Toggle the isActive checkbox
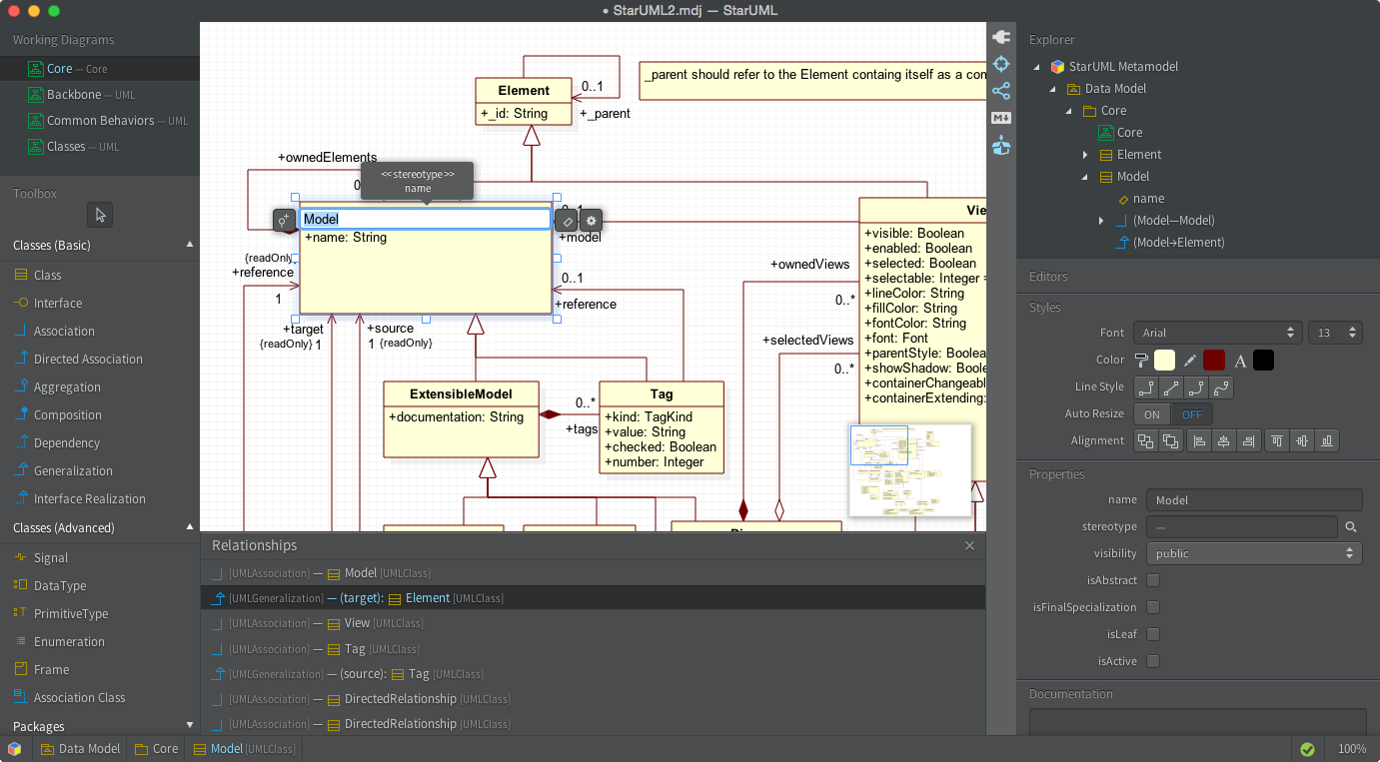This screenshot has width=1380, height=762. [x=1153, y=661]
